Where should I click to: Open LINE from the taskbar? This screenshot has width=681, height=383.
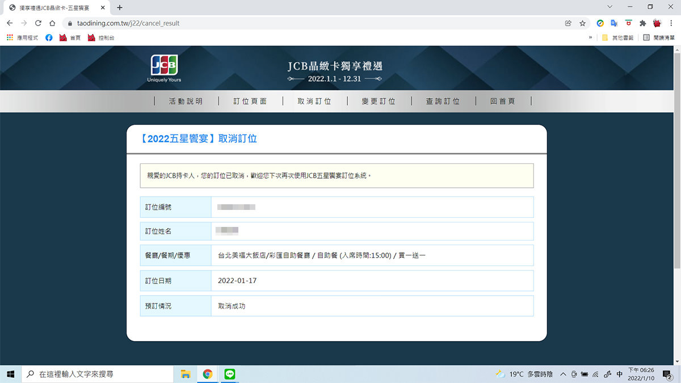pyautogui.click(x=229, y=374)
